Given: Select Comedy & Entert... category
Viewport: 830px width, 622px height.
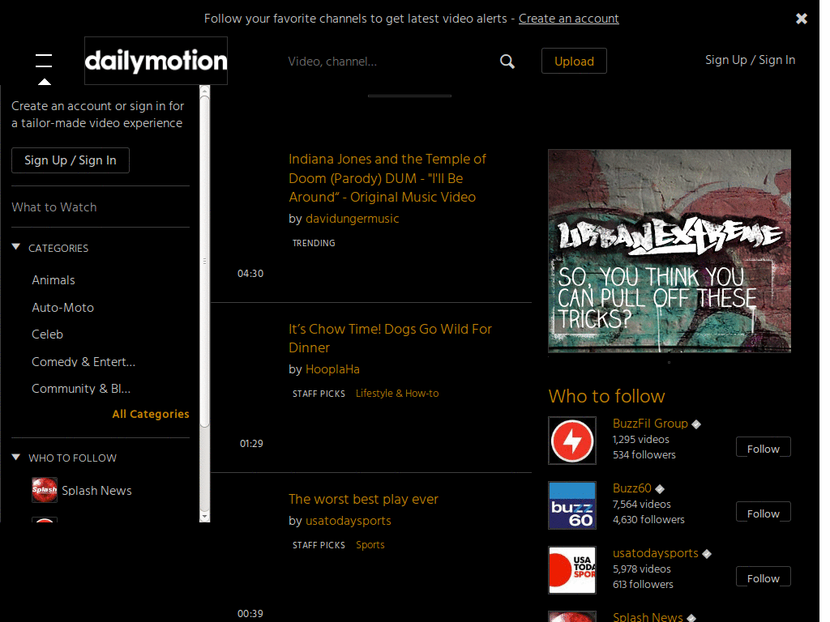Looking at the screenshot, I should click(x=83, y=362).
